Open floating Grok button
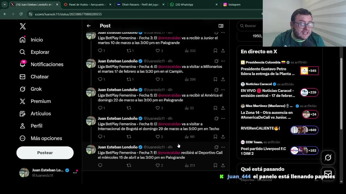 (x=328, y=157)
